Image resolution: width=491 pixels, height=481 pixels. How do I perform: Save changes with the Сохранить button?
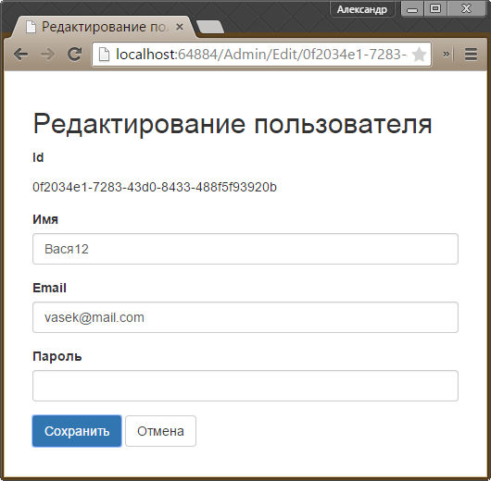tap(77, 431)
